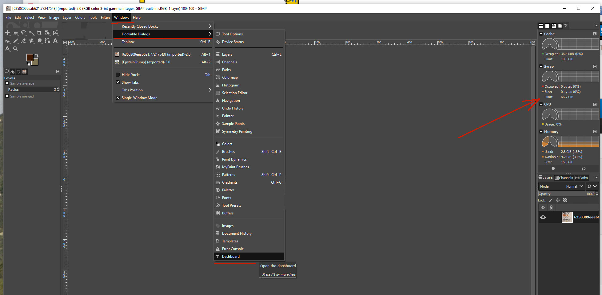This screenshot has width=602, height=295.
Task: Select the Paths tool in toolbox
Action: (x=47, y=41)
